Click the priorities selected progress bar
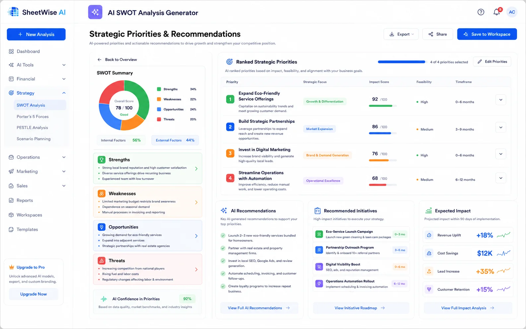 402,62
